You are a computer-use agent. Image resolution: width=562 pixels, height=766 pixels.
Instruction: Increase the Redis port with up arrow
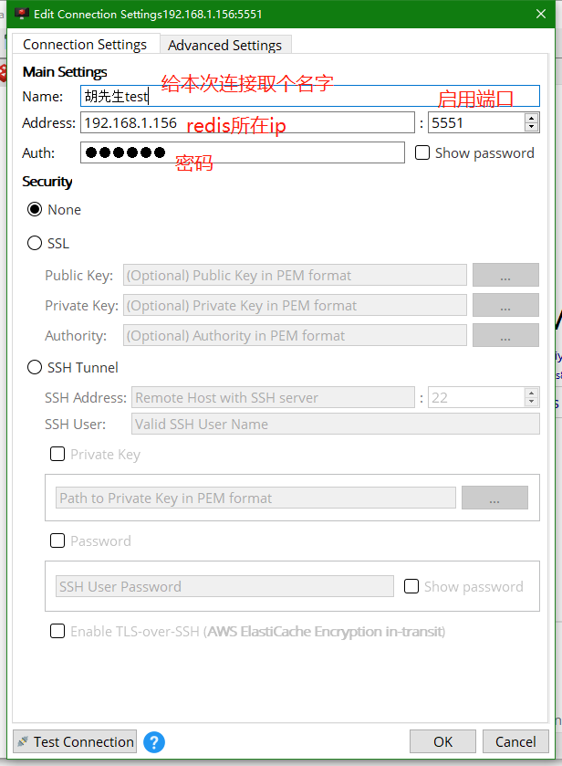point(531,118)
